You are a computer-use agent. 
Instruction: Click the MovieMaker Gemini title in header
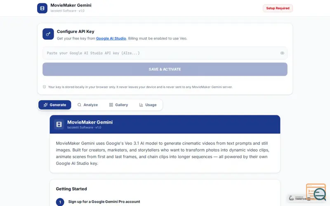point(71,5)
